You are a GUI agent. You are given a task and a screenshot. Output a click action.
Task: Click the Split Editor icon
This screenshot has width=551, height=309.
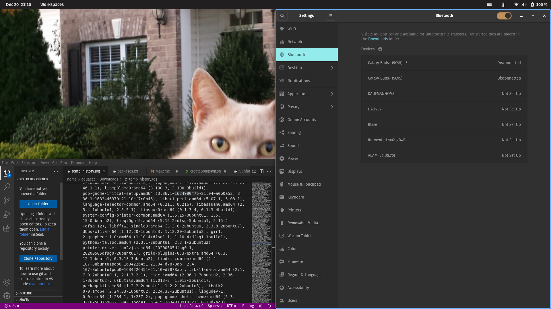(x=261, y=171)
